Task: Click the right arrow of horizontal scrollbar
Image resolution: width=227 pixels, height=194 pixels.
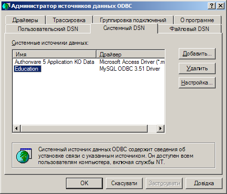Action: (161, 128)
